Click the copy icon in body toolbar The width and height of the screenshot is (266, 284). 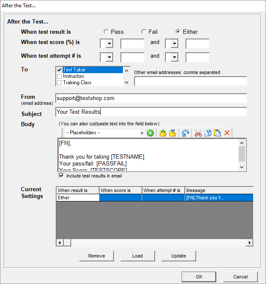pos(208,133)
